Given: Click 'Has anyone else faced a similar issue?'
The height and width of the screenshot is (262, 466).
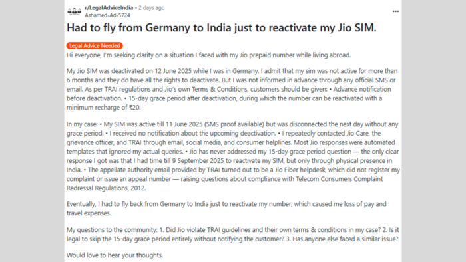Looking at the screenshot, I should (x=346, y=239).
